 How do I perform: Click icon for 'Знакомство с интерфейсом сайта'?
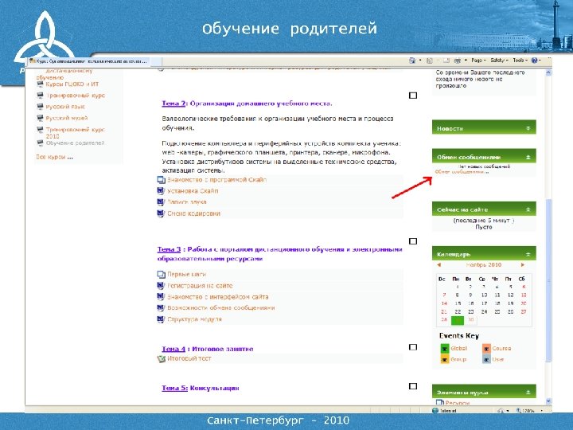tap(161, 296)
